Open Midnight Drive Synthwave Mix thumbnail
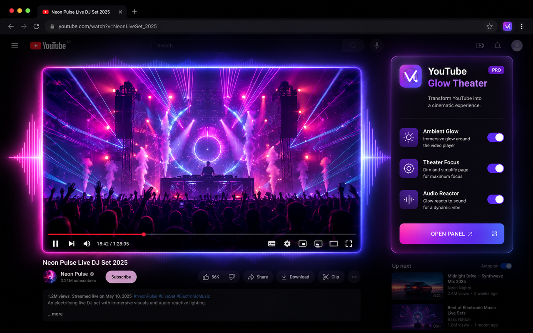 418,286
